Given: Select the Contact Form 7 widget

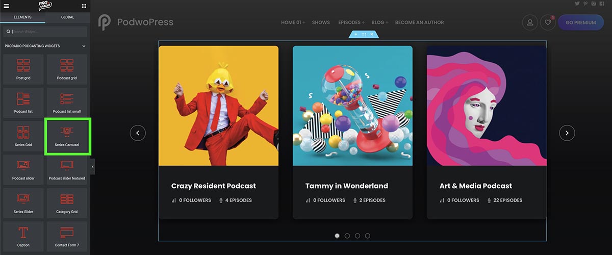Looking at the screenshot, I should pos(67,236).
